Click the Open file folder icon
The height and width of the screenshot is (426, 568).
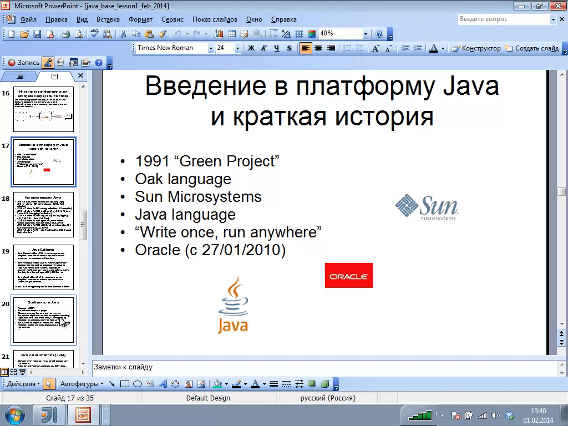24,34
